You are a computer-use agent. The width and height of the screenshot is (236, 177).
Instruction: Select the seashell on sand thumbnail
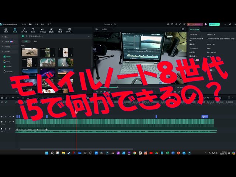pyautogui.click(x=29, y=52)
